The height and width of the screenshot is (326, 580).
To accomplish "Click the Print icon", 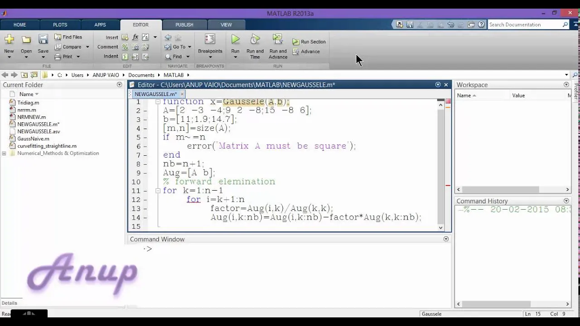I will pyautogui.click(x=58, y=57).
